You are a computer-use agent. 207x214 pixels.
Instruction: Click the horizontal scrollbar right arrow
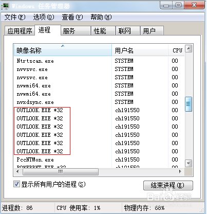point(180,171)
